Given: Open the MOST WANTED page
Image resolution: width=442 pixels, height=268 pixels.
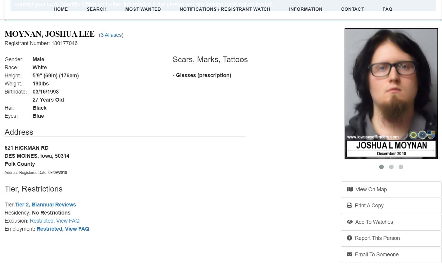Looking at the screenshot, I should (143, 9).
